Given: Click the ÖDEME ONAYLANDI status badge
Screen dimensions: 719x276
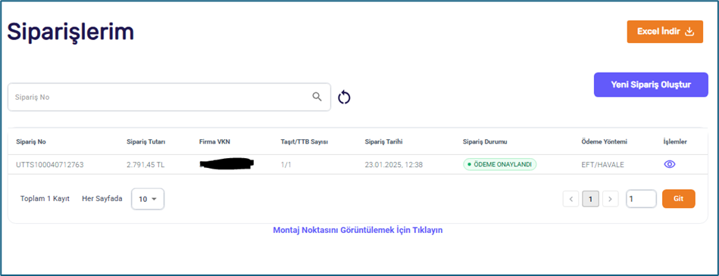Looking at the screenshot, I should [500, 164].
